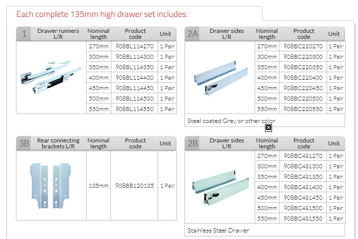358x239 pixels.
Task: Select product code 908BC4S1500
Action: pyautogui.click(x=303, y=208)
